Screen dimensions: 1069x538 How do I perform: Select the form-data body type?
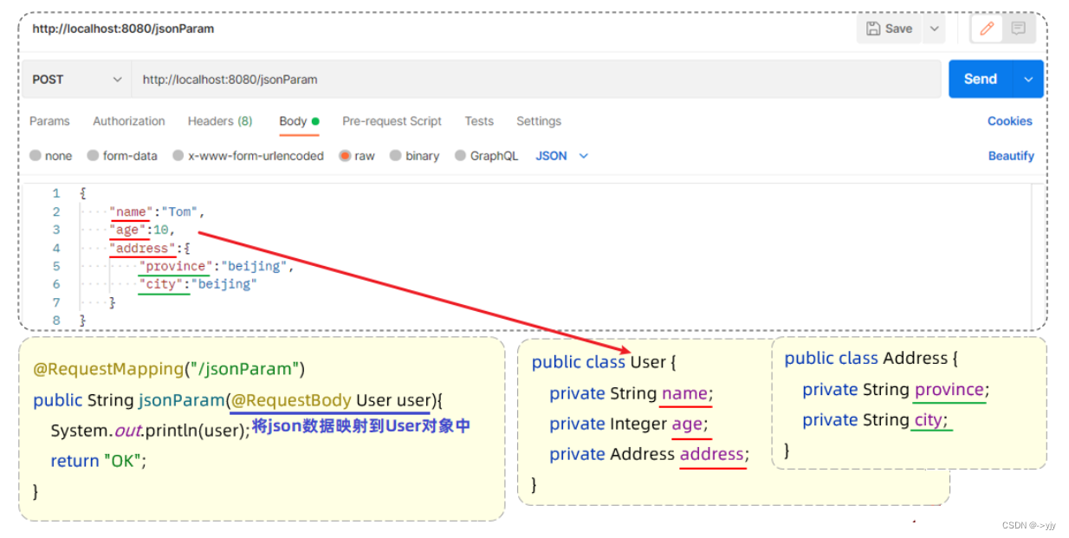click(x=122, y=156)
